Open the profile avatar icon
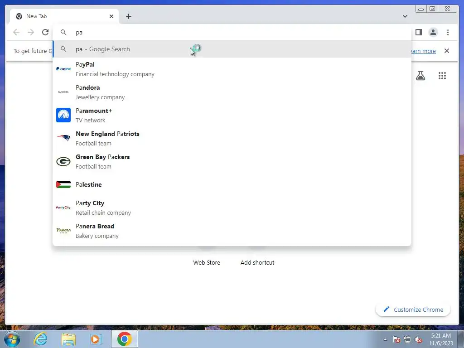This screenshot has width=464, height=348. click(x=433, y=32)
